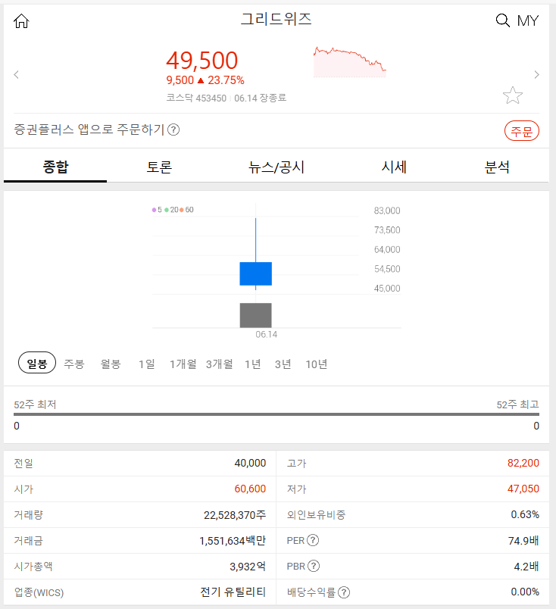Select the 3년 chart range
556x609 pixels.
(x=283, y=364)
